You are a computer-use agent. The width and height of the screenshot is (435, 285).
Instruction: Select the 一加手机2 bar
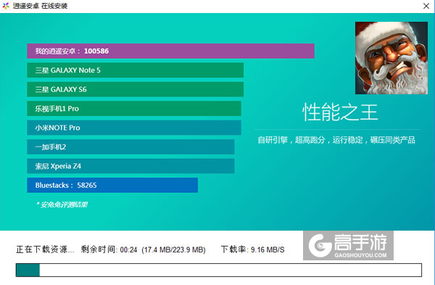point(130,146)
